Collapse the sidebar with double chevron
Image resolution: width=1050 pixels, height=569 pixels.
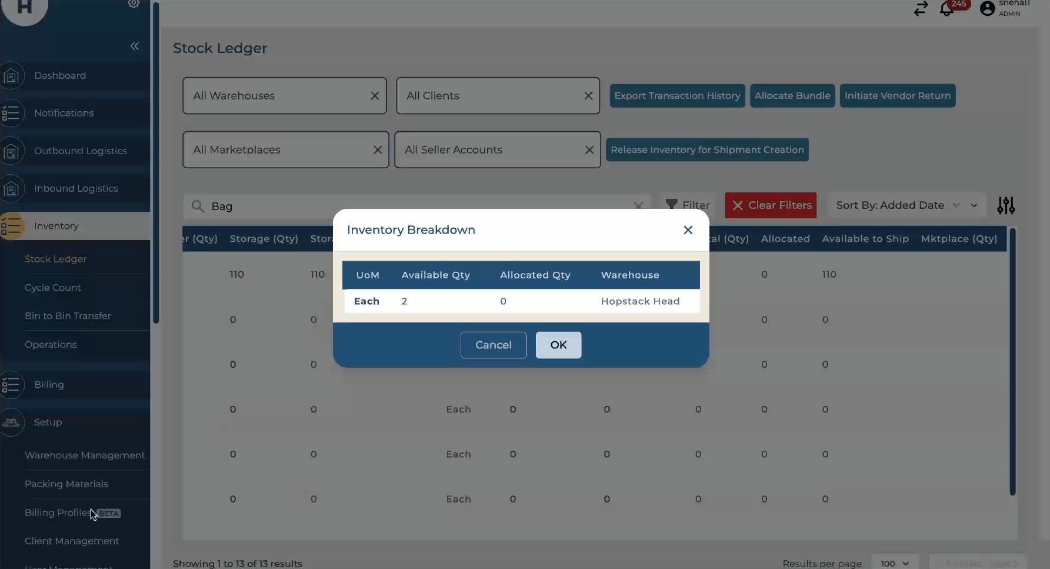tap(135, 46)
